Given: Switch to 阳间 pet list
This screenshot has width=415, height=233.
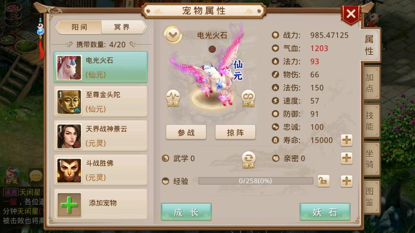Looking at the screenshot, I should click(x=79, y=27).
